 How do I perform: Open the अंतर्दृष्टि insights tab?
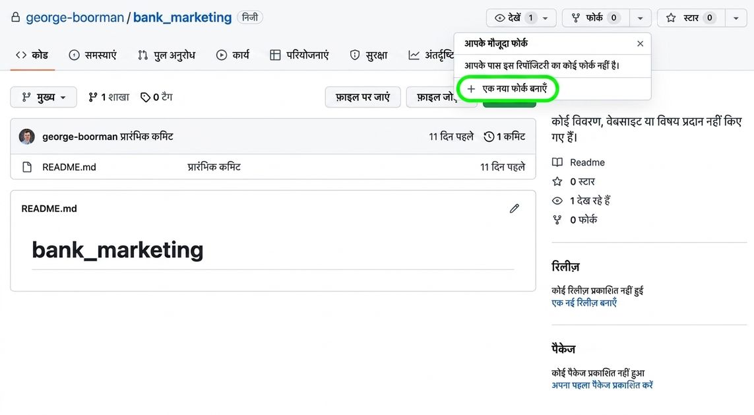[430, 55]
